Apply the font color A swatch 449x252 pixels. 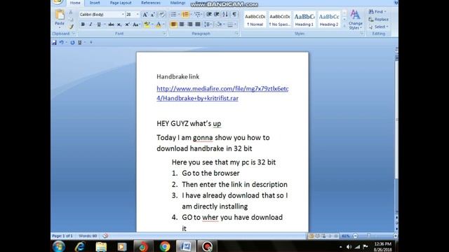[x=159, y=24]
